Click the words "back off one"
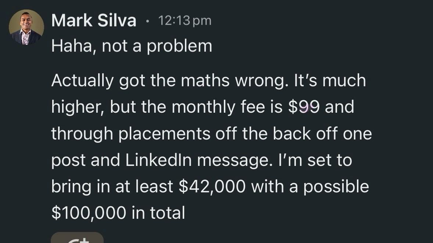 point(322,134)
